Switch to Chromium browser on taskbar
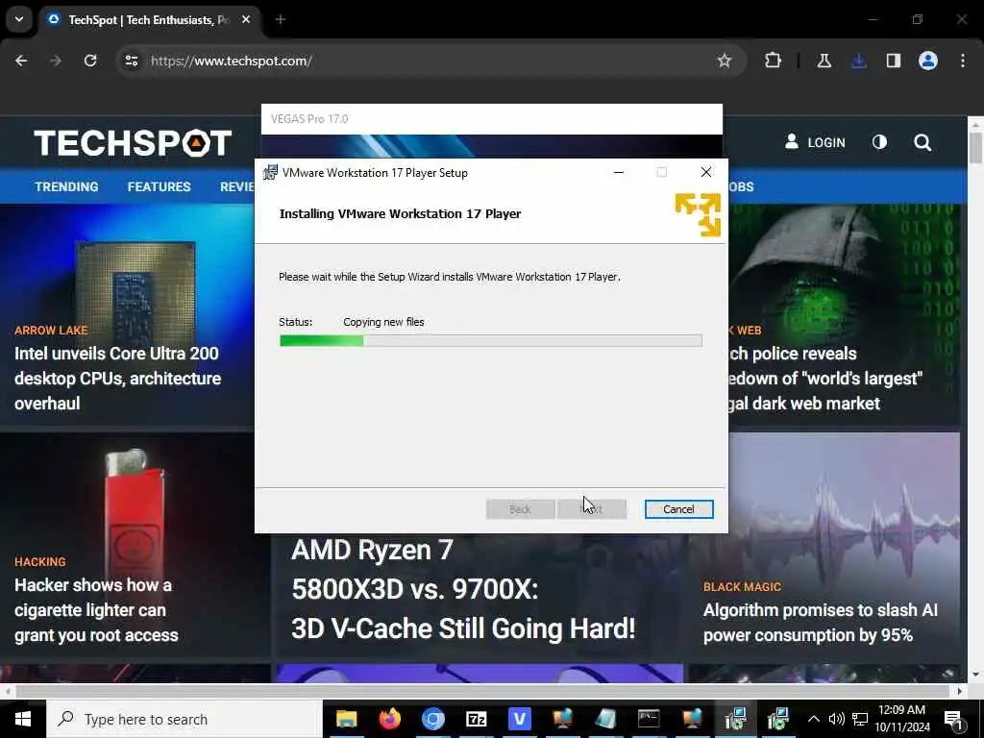Viewport: 984px width, 738px height. pyautogui.click(x=433, y=719)
